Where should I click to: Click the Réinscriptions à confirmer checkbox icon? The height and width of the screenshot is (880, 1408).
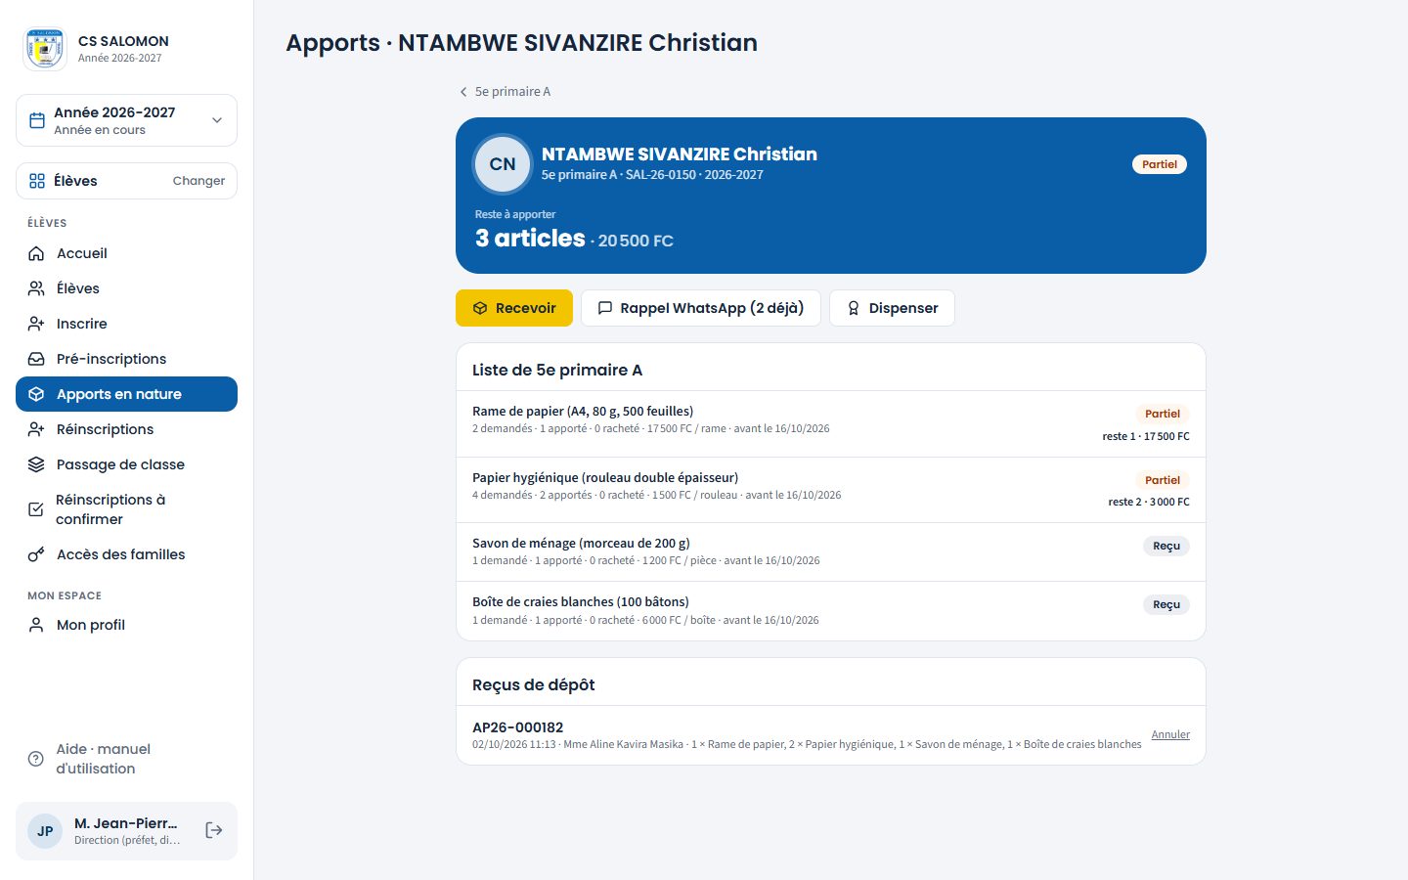(36, 509)
